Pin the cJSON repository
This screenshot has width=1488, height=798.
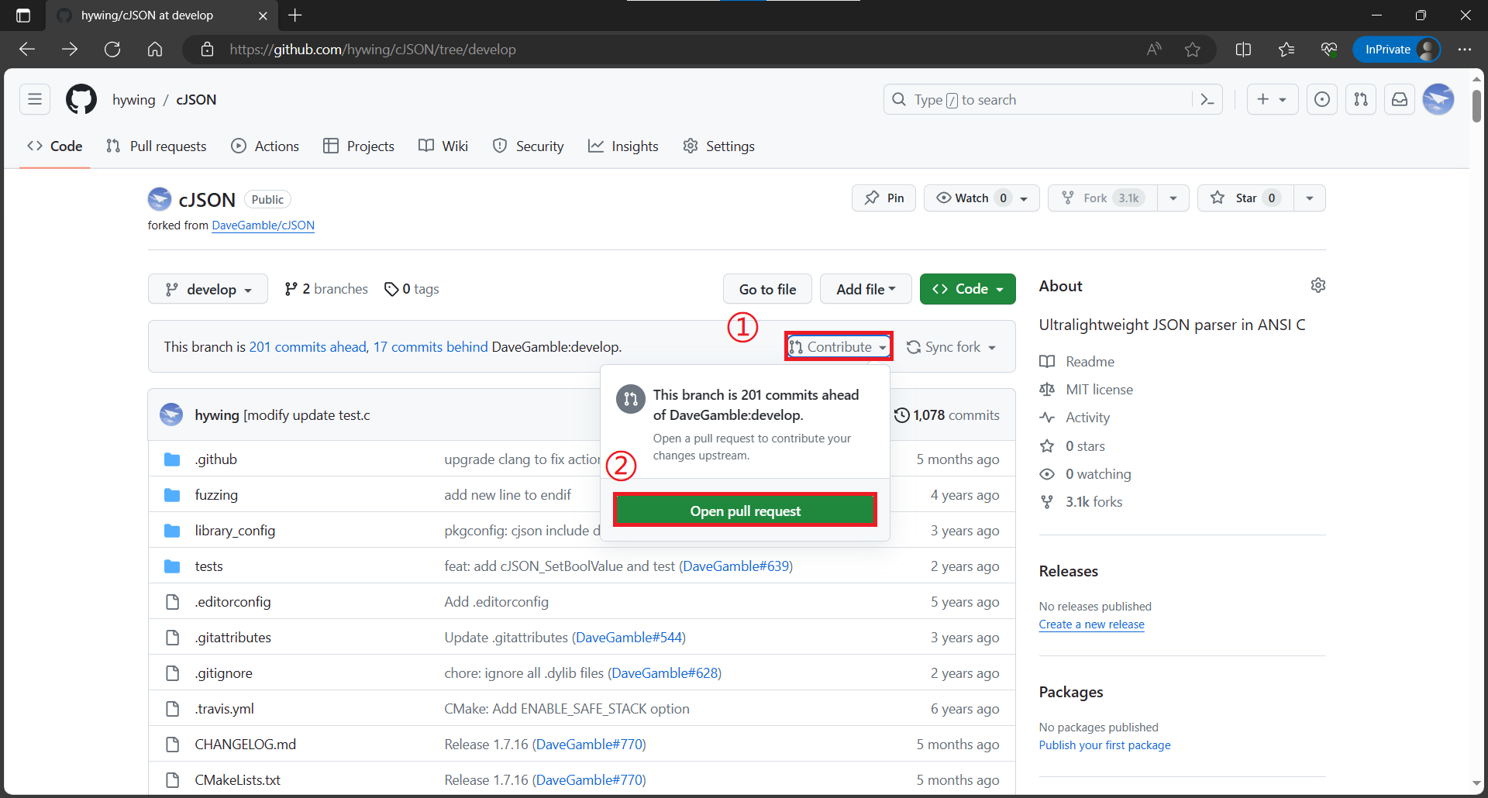pyautogui.click(x=883, y=198)
